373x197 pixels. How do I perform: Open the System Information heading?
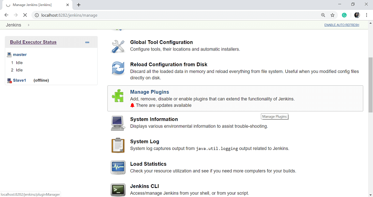click(x=154, y=119)
